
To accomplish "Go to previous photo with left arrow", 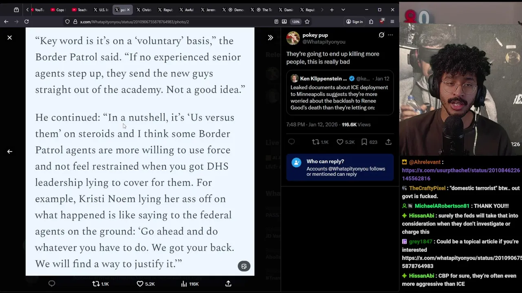I will point(10,151).
